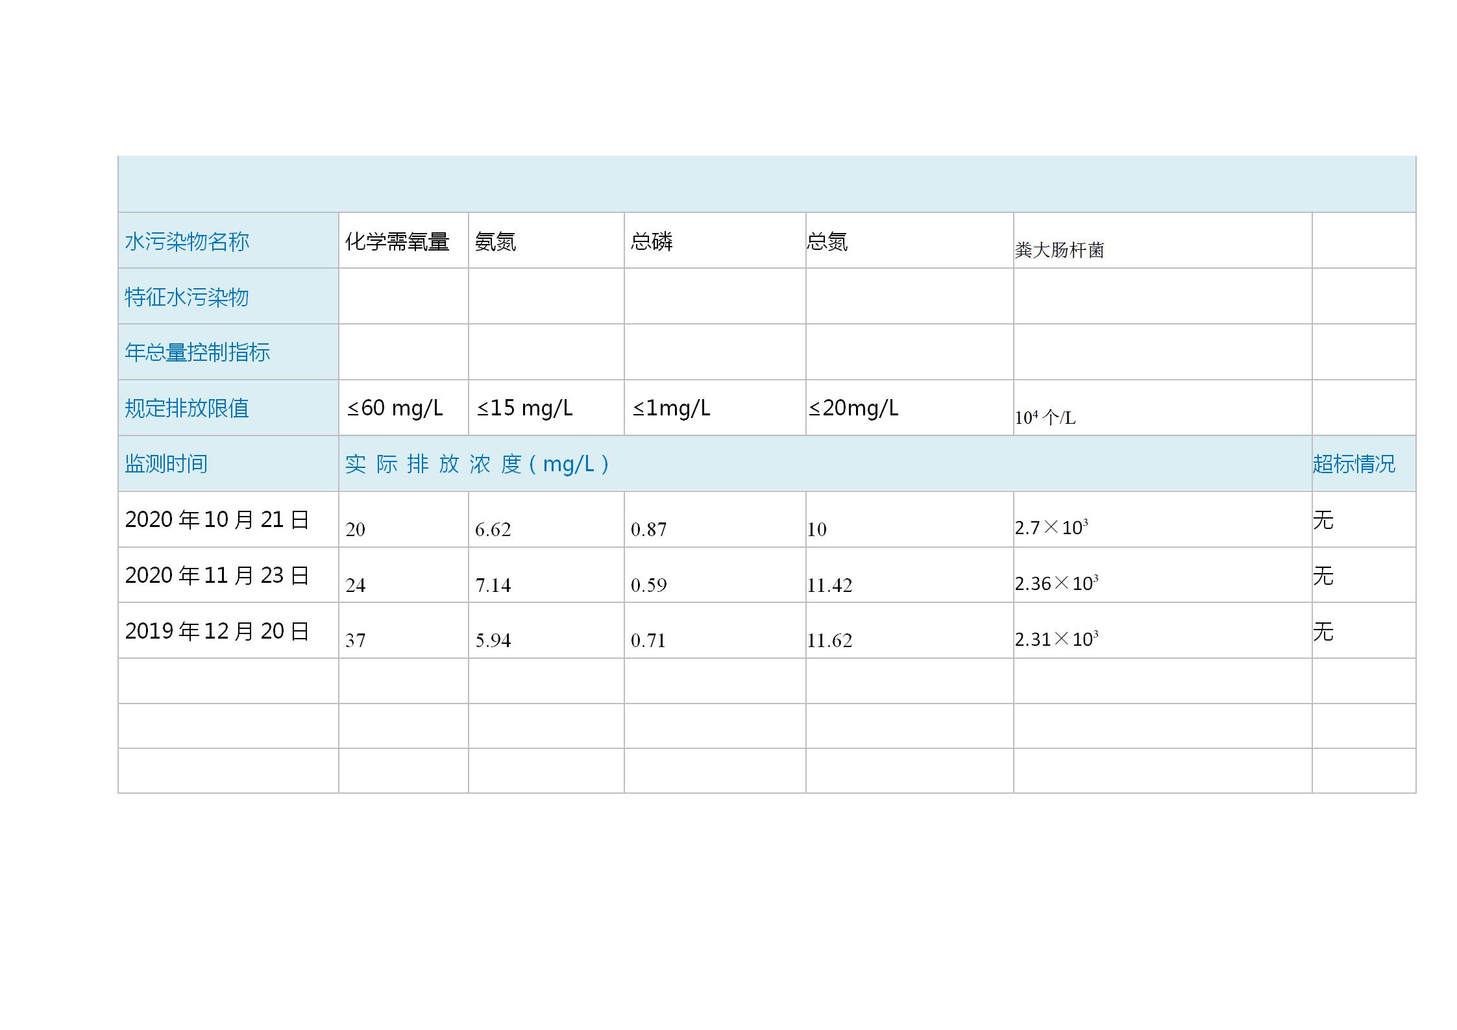1457x1030 pixels.
Task: Click the 规定排放限值 row label
Action: [187, 408]
